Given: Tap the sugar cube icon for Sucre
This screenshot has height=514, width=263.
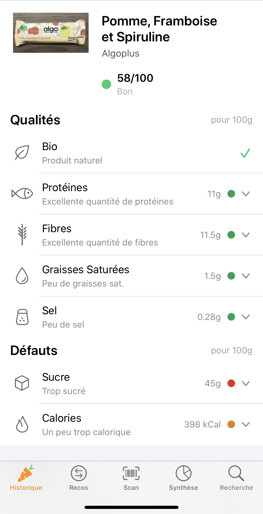Looking at the screenshot, I should pyautogui.click(x=22, y=383).
